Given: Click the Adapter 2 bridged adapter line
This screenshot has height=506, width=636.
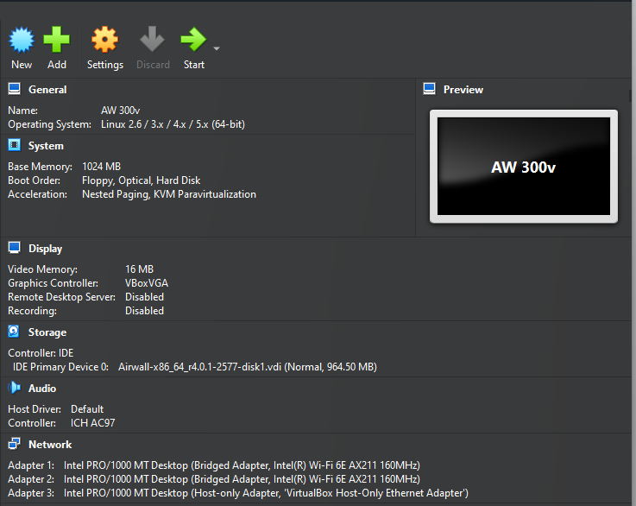Looking at the screenshot, I should 214,479.
